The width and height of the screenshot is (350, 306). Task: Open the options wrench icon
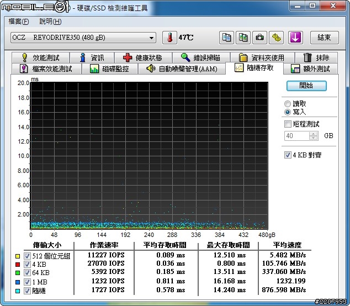click(x=276, y=38)
